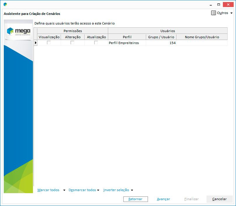Maximize the wizard window

click(218, 4)
